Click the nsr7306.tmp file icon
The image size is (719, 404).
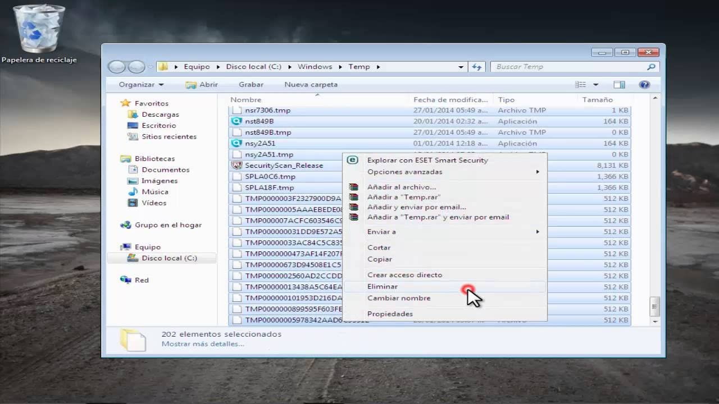236,110
